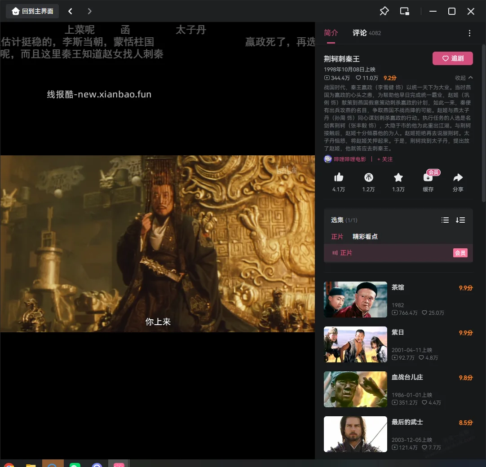Click the 11.0万 followers count
Viewport: 486px width, 467px height.
pos(367,78)
